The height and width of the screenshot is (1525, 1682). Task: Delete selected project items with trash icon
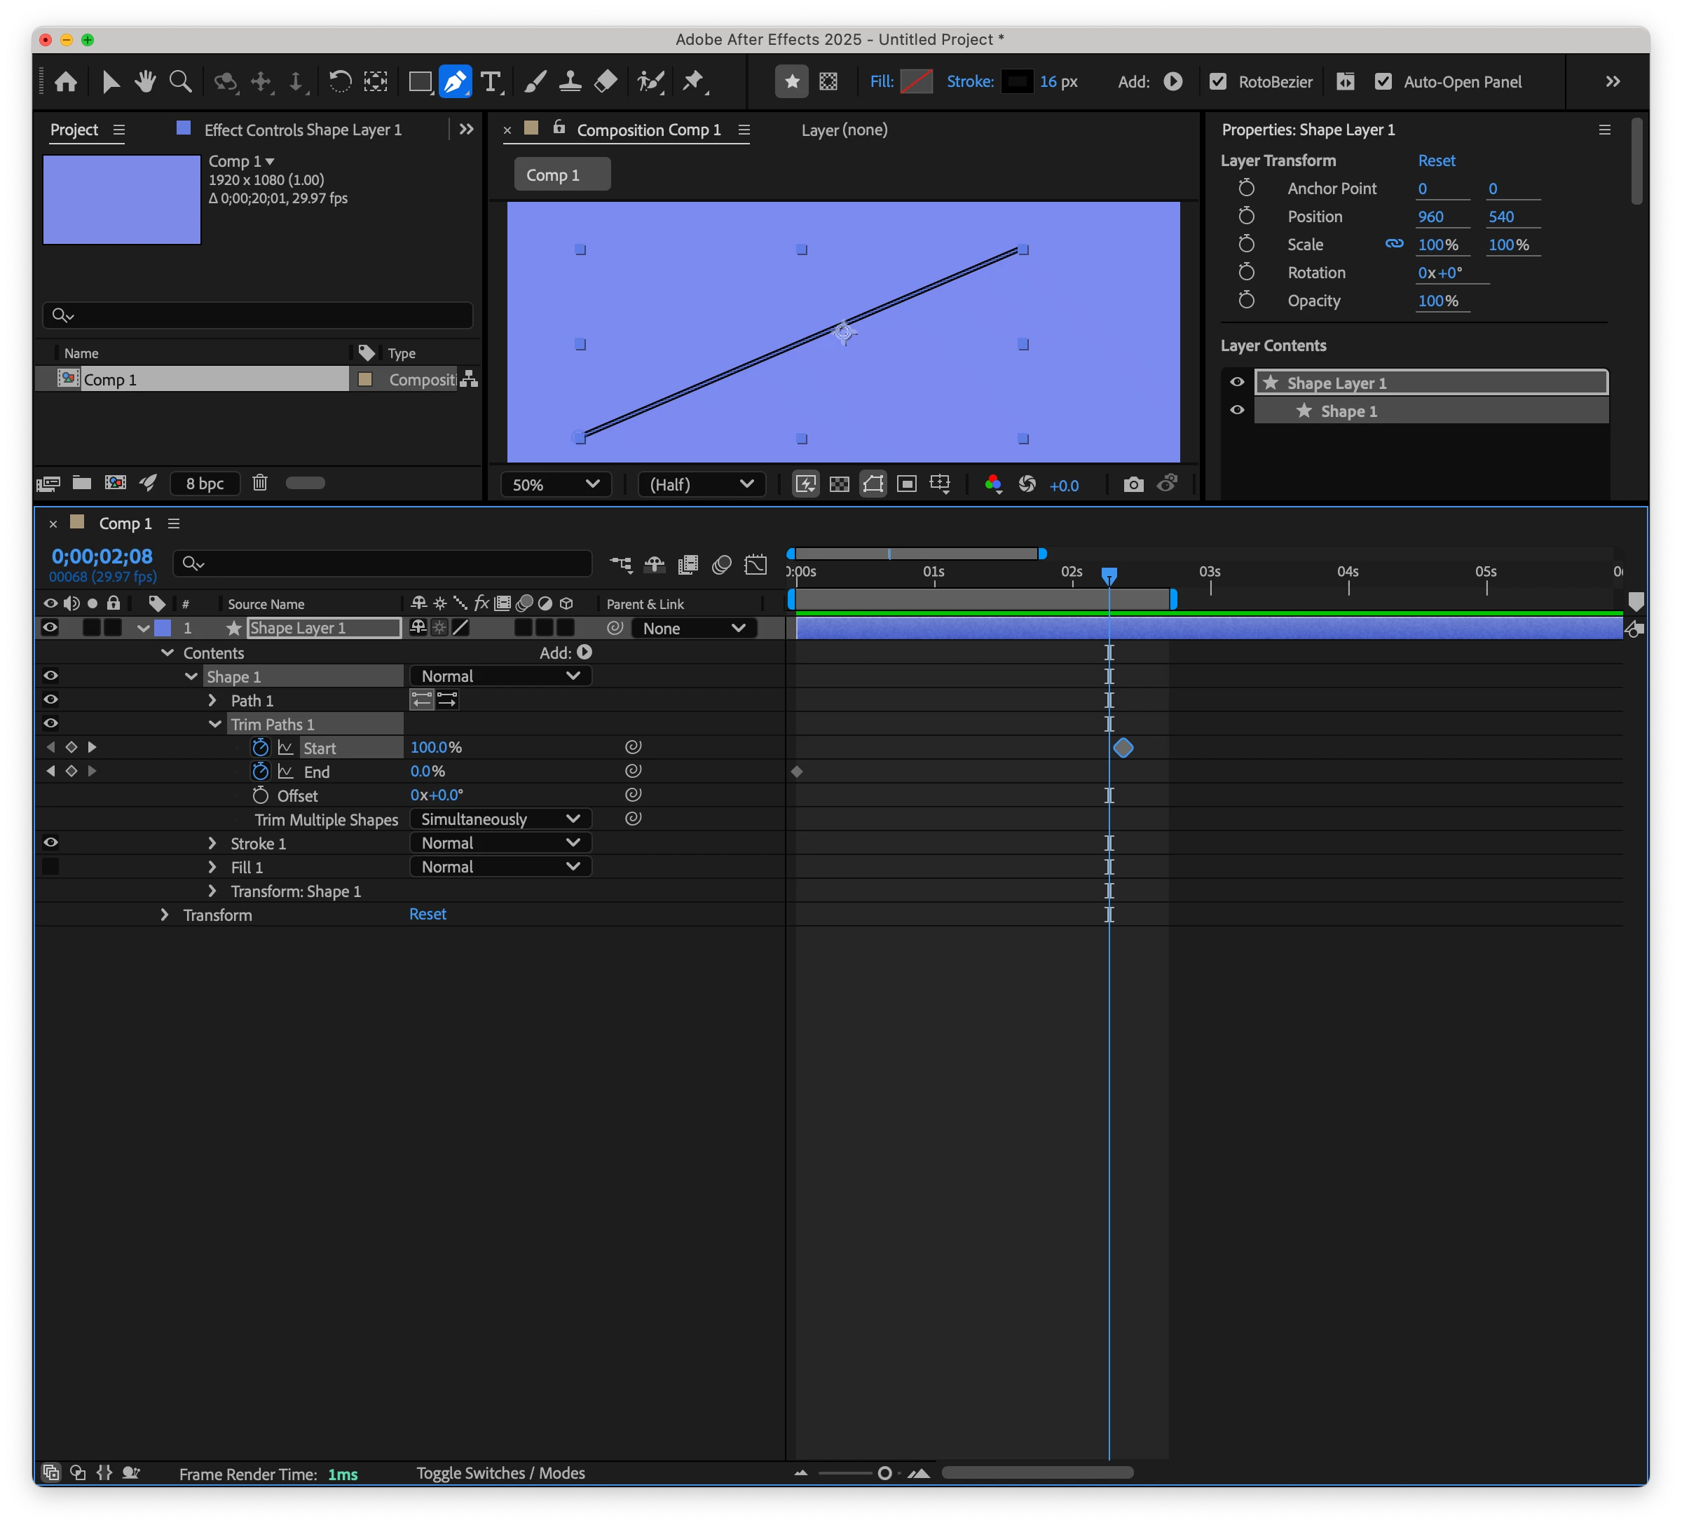click(259, 483)
